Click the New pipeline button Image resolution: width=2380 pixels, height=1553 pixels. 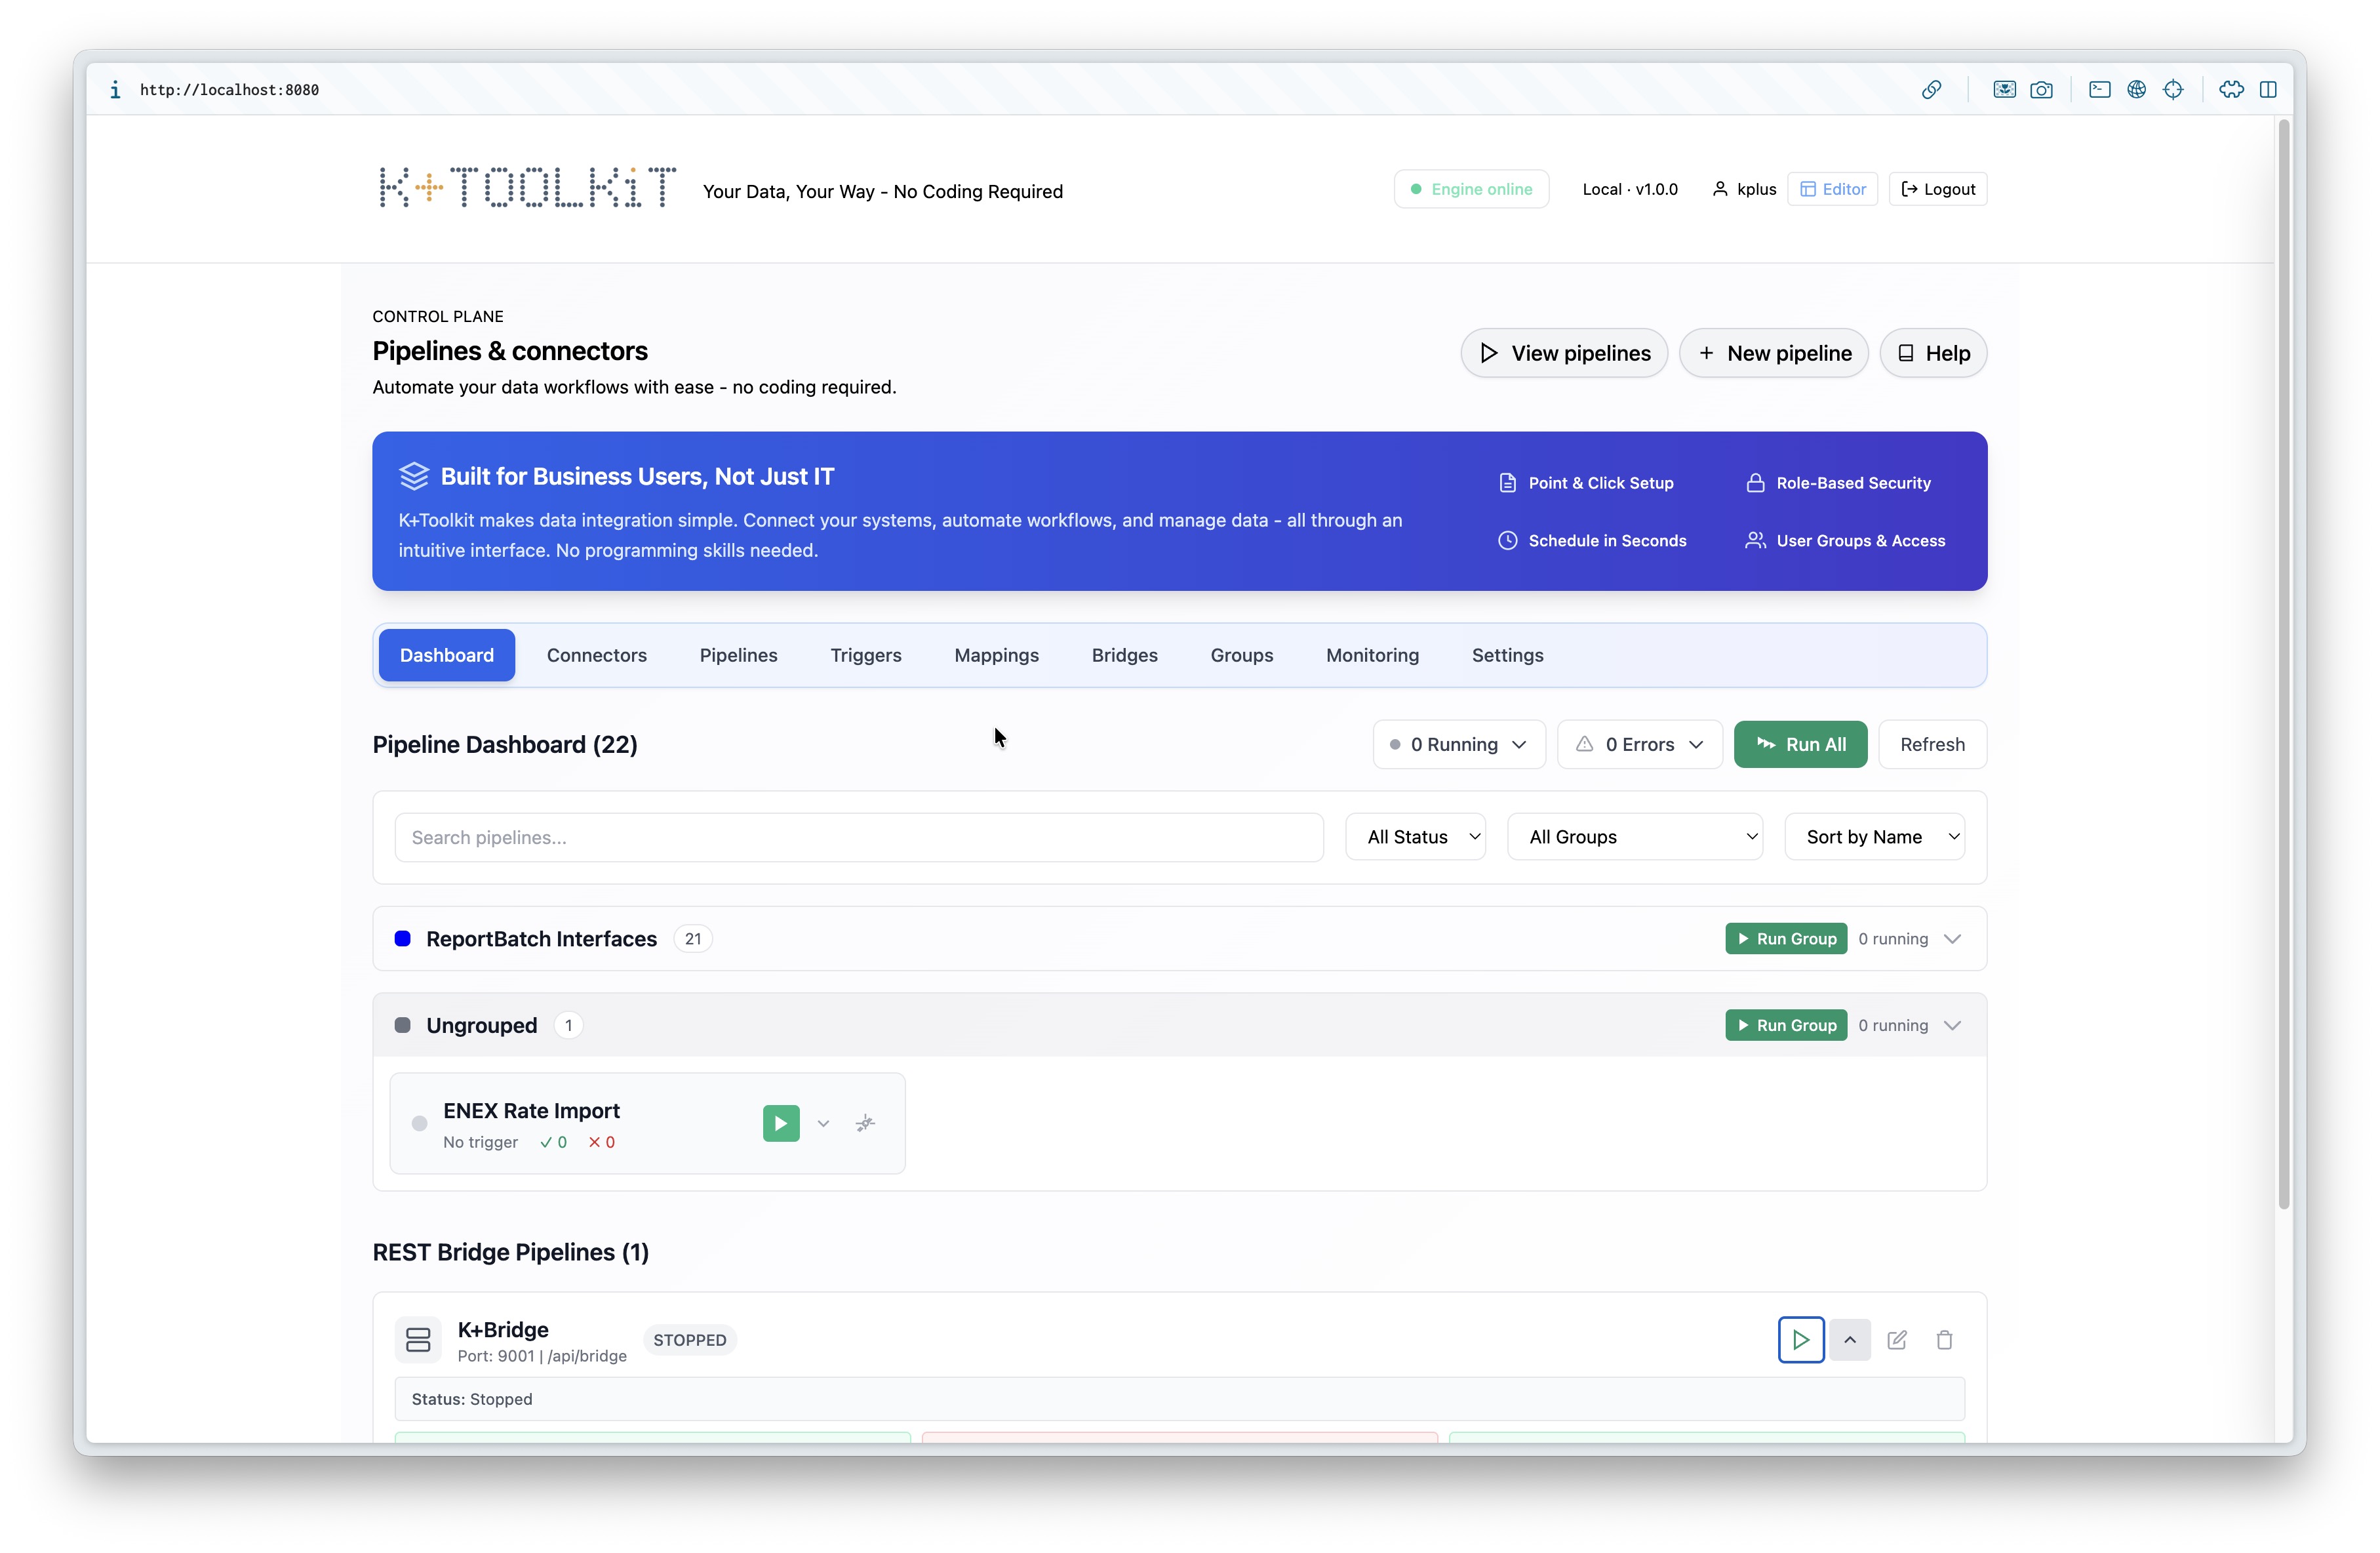(x=1773, y=353)
